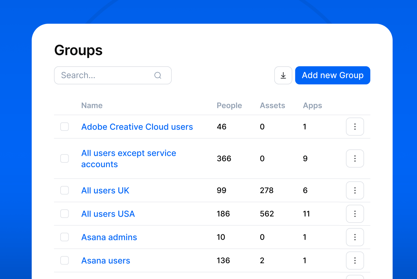
Task: Open actions menu for Adobe Creative Cloud users
Action: (355, 127)
